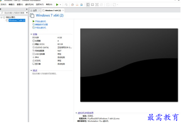Open the 虚拟机(M) menu

(x=29, y=4)
